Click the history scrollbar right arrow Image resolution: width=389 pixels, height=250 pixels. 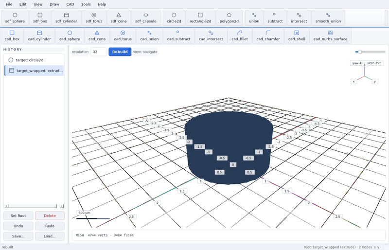(62, 206)
